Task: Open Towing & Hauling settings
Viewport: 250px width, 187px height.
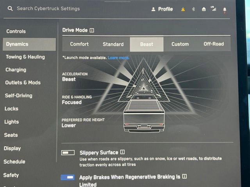Action: pos(25,57)
